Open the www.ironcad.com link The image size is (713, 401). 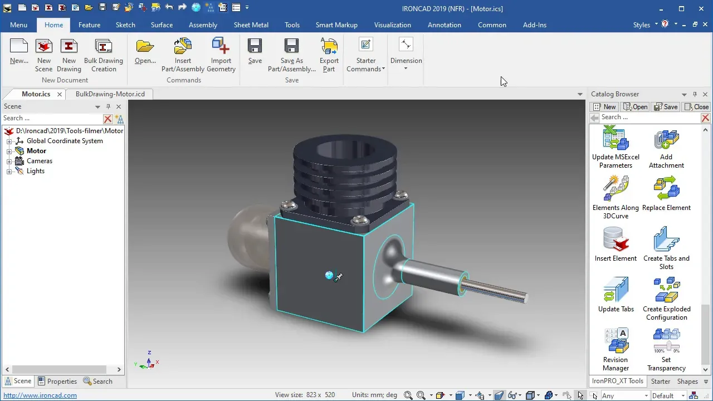(40, 395)
